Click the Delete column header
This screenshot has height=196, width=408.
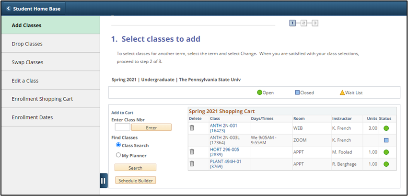[x=195, y=118]
